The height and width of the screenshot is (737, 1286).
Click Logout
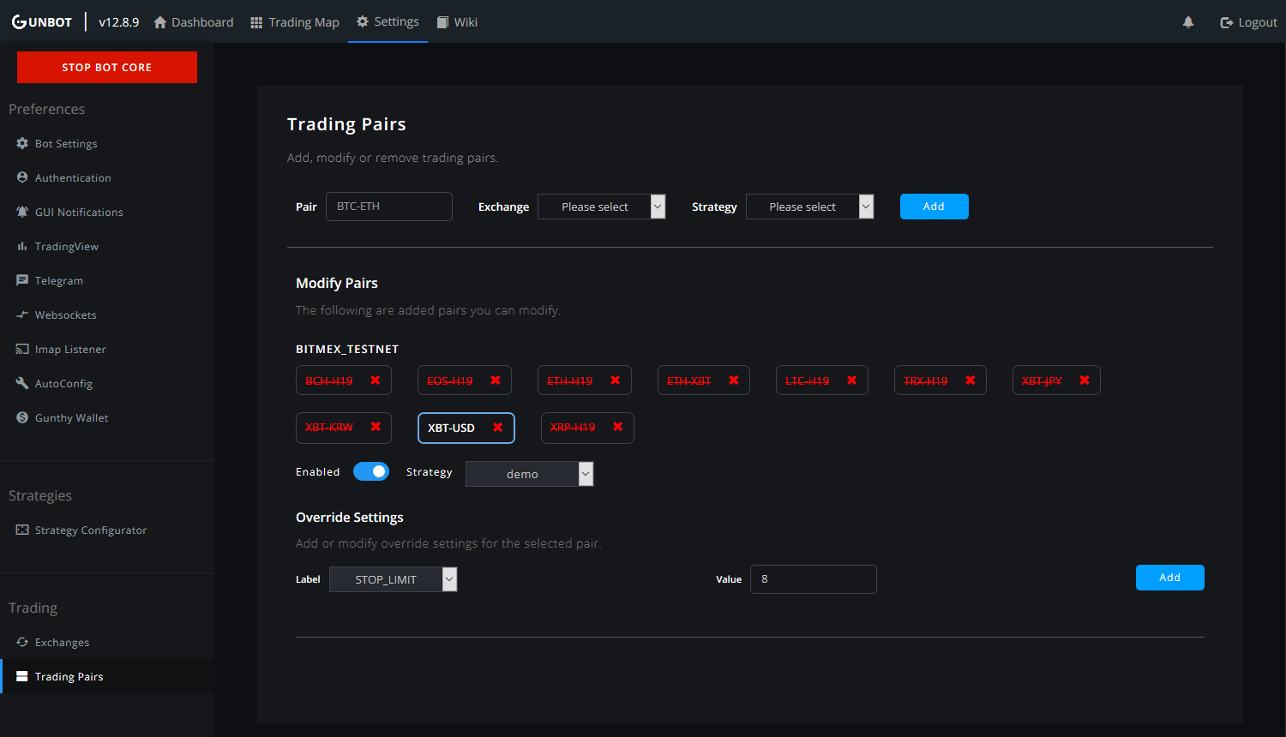(1248, 22)
